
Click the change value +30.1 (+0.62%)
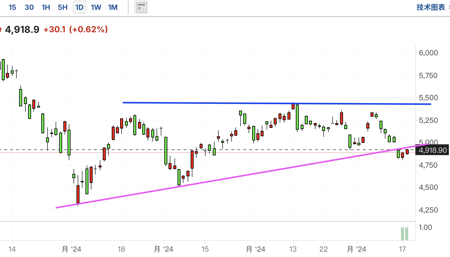pyautogui.click(x=76, y=29)
